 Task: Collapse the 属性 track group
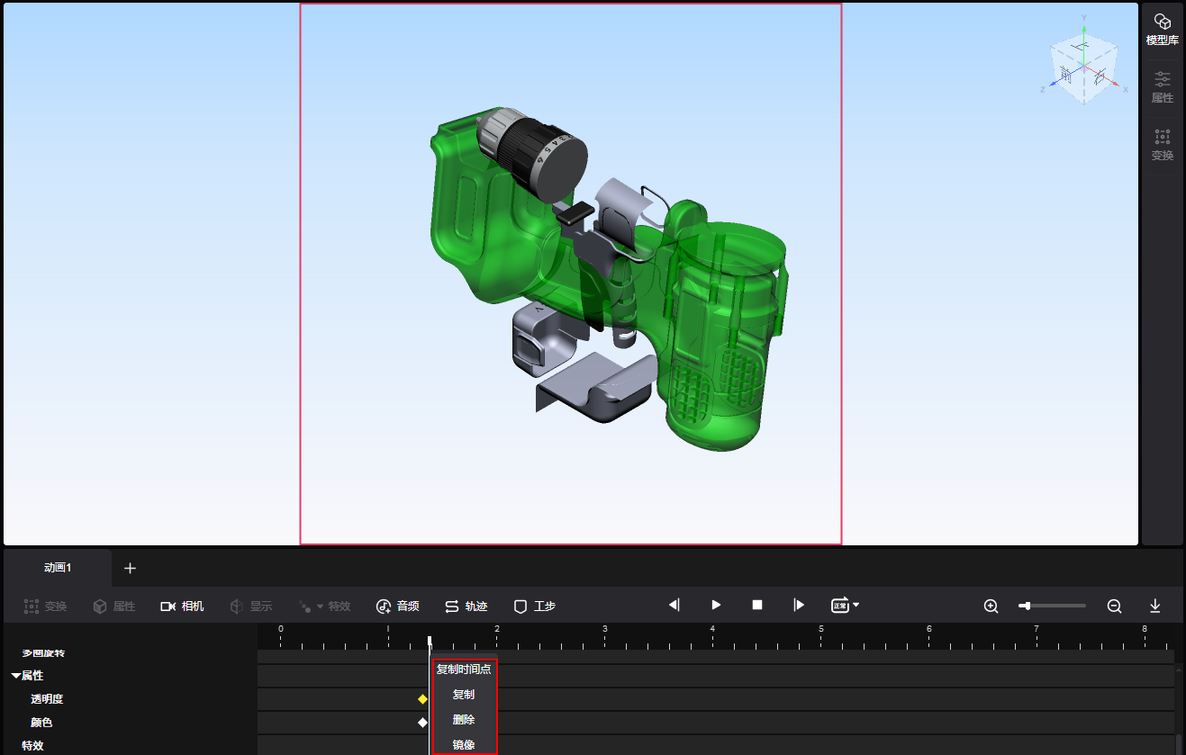(x=16, y=676)
